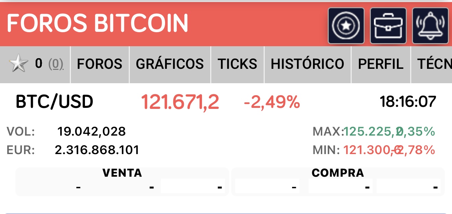452x214 pixels.
Task: Tap the alerts bell icon
Action: [430, 26]
